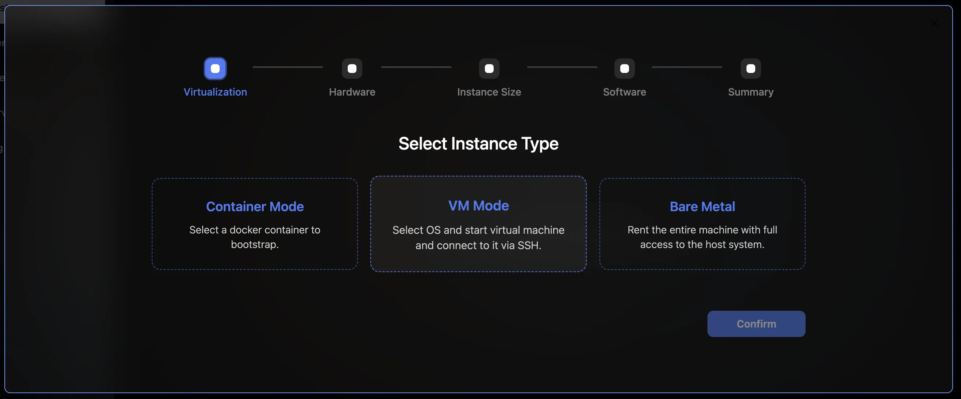Click the Software step indicator icon
The width and height of the screenshot is (961, 399).
click(625, 68)
